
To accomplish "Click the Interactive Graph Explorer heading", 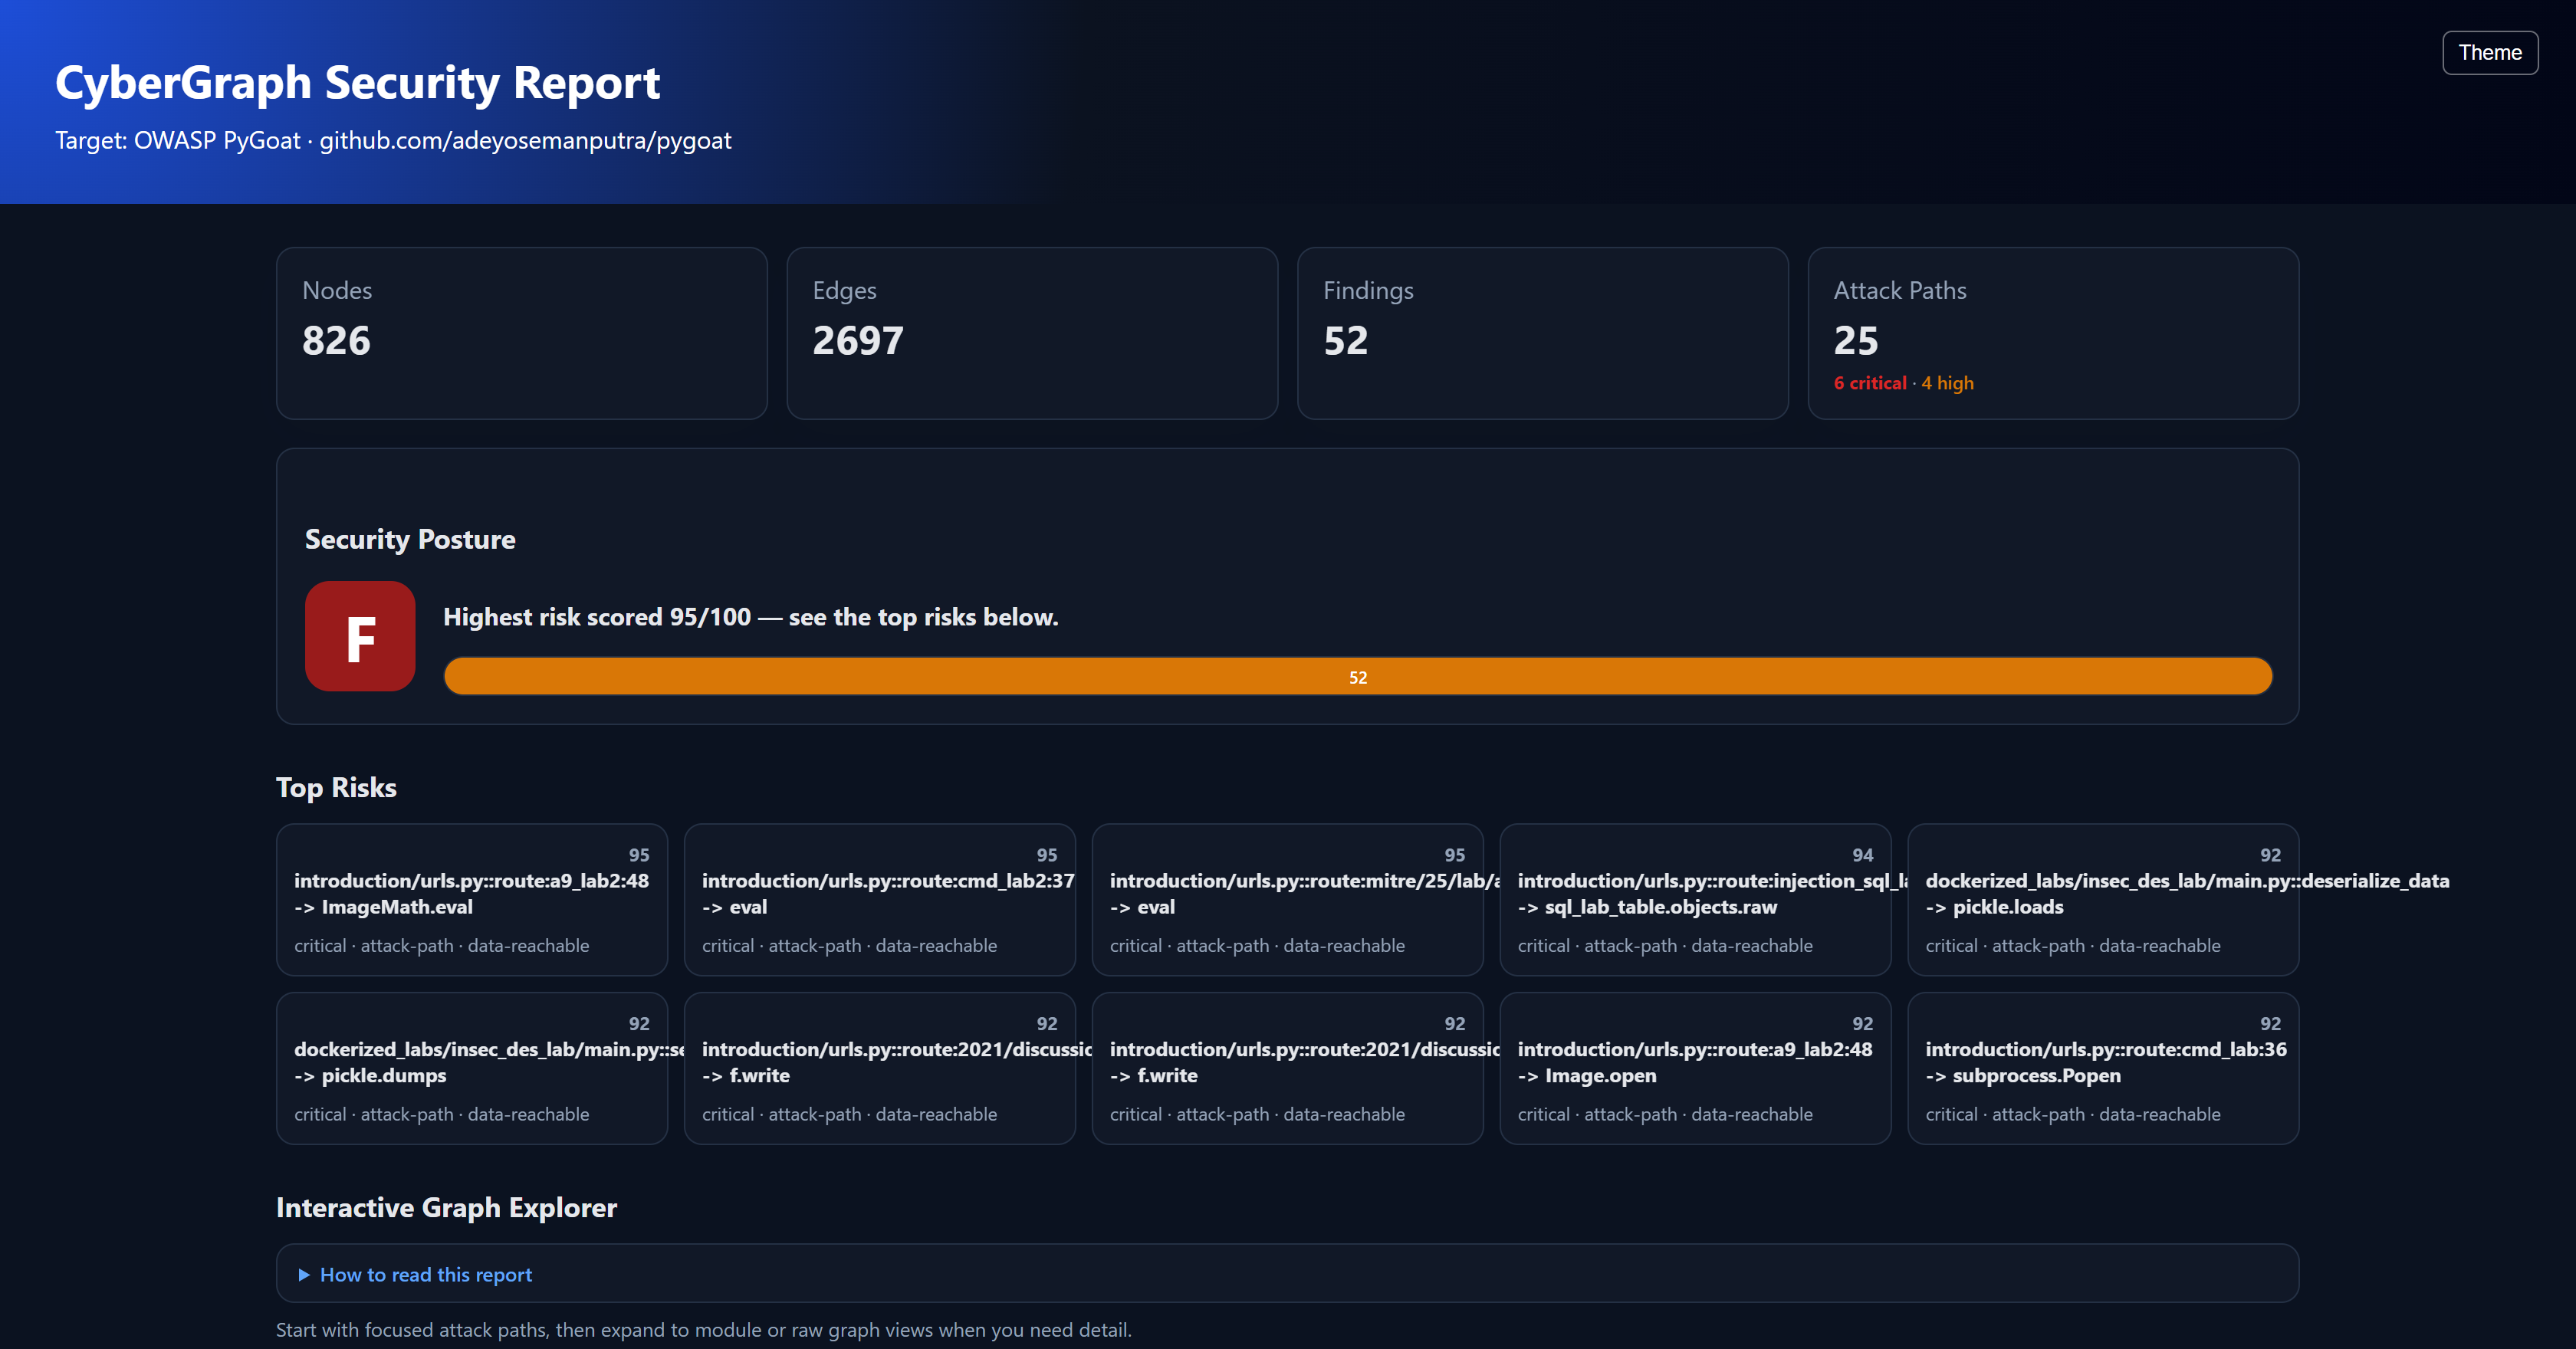I will point(446,1207).
